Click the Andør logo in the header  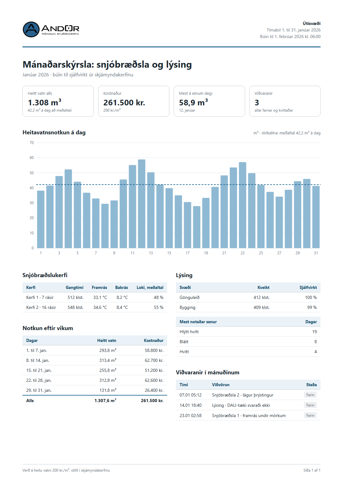51,30
